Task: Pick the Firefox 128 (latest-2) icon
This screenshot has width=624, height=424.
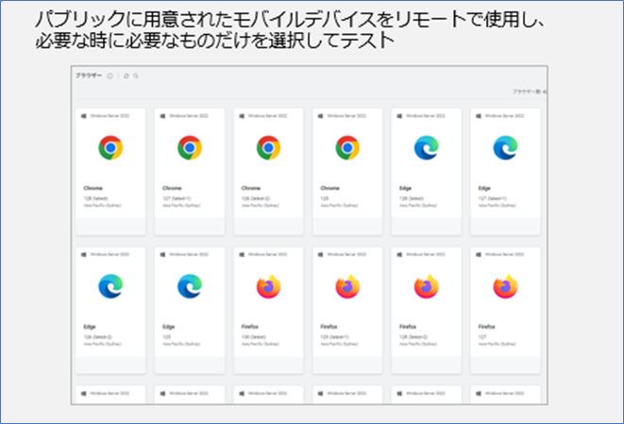Action: [x=427, y=286]
